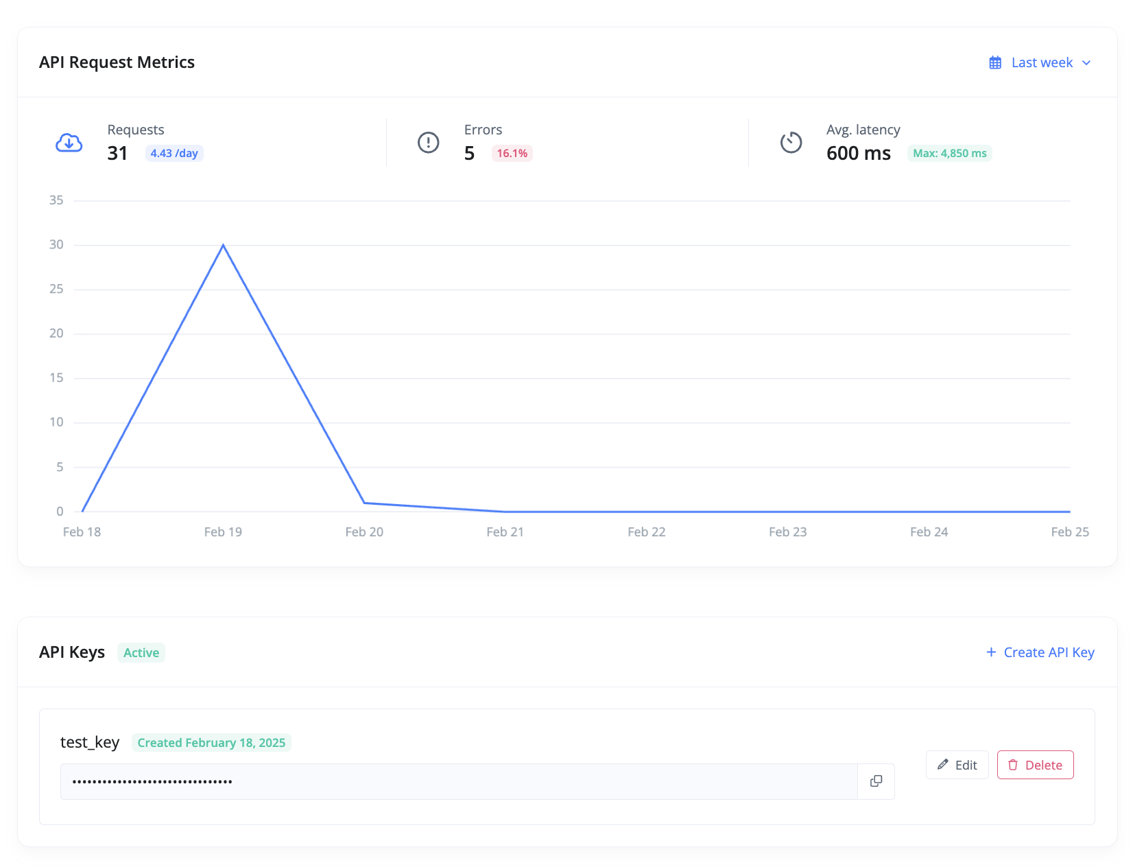Click the masked API key field

click(459, 781)
